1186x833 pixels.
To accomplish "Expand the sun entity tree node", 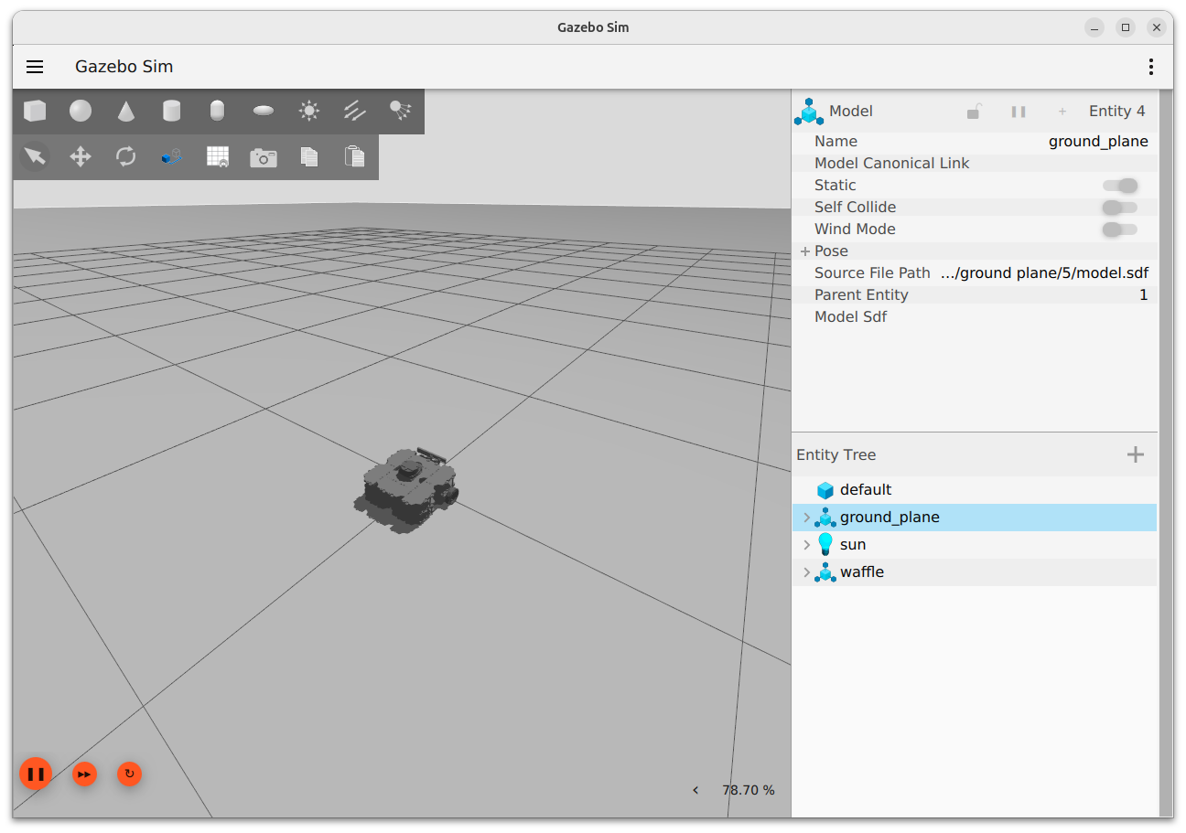I will tap(806, 545).
